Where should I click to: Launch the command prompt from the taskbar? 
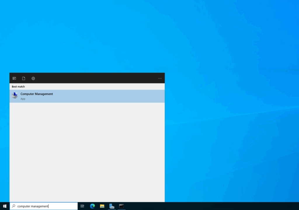click(121, 206)
